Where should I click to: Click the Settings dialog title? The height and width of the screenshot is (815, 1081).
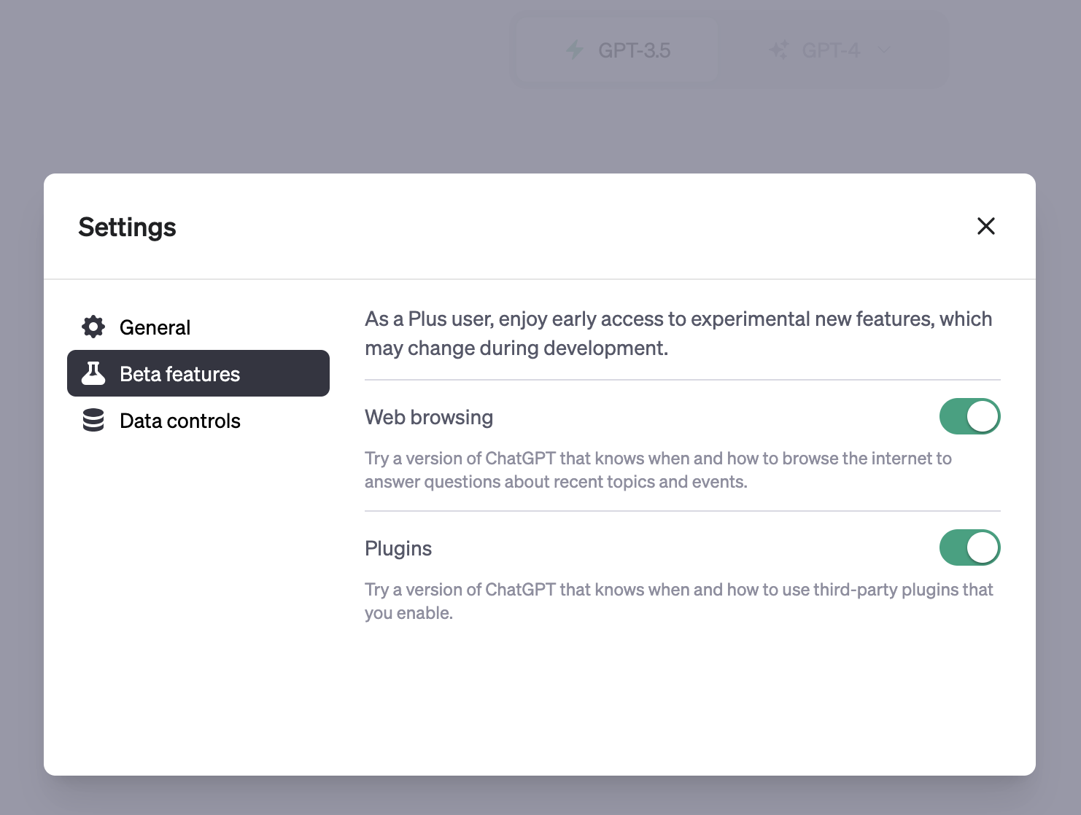tap(127, 227)
